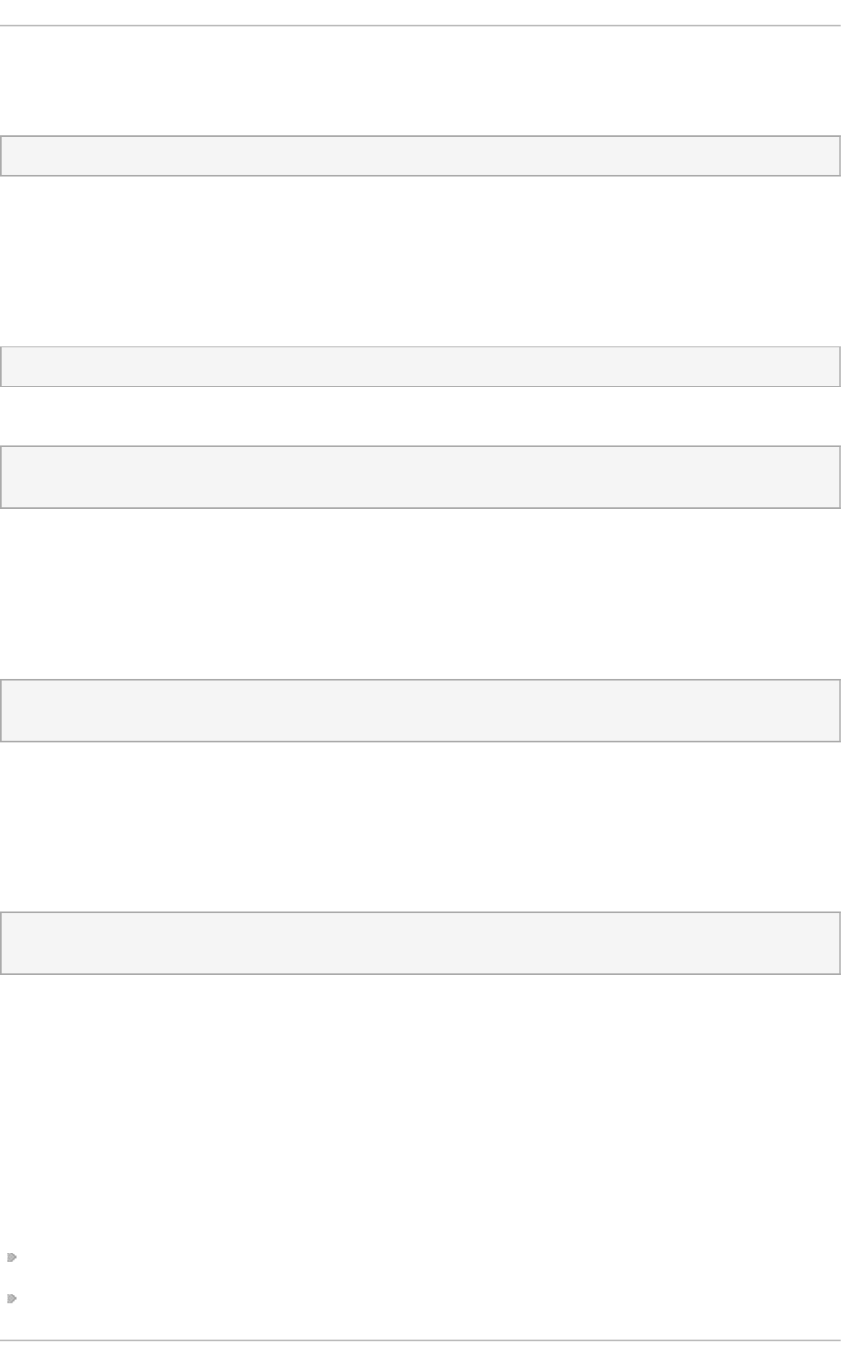Click the first triangular bullet marker

coord(12,1258)
